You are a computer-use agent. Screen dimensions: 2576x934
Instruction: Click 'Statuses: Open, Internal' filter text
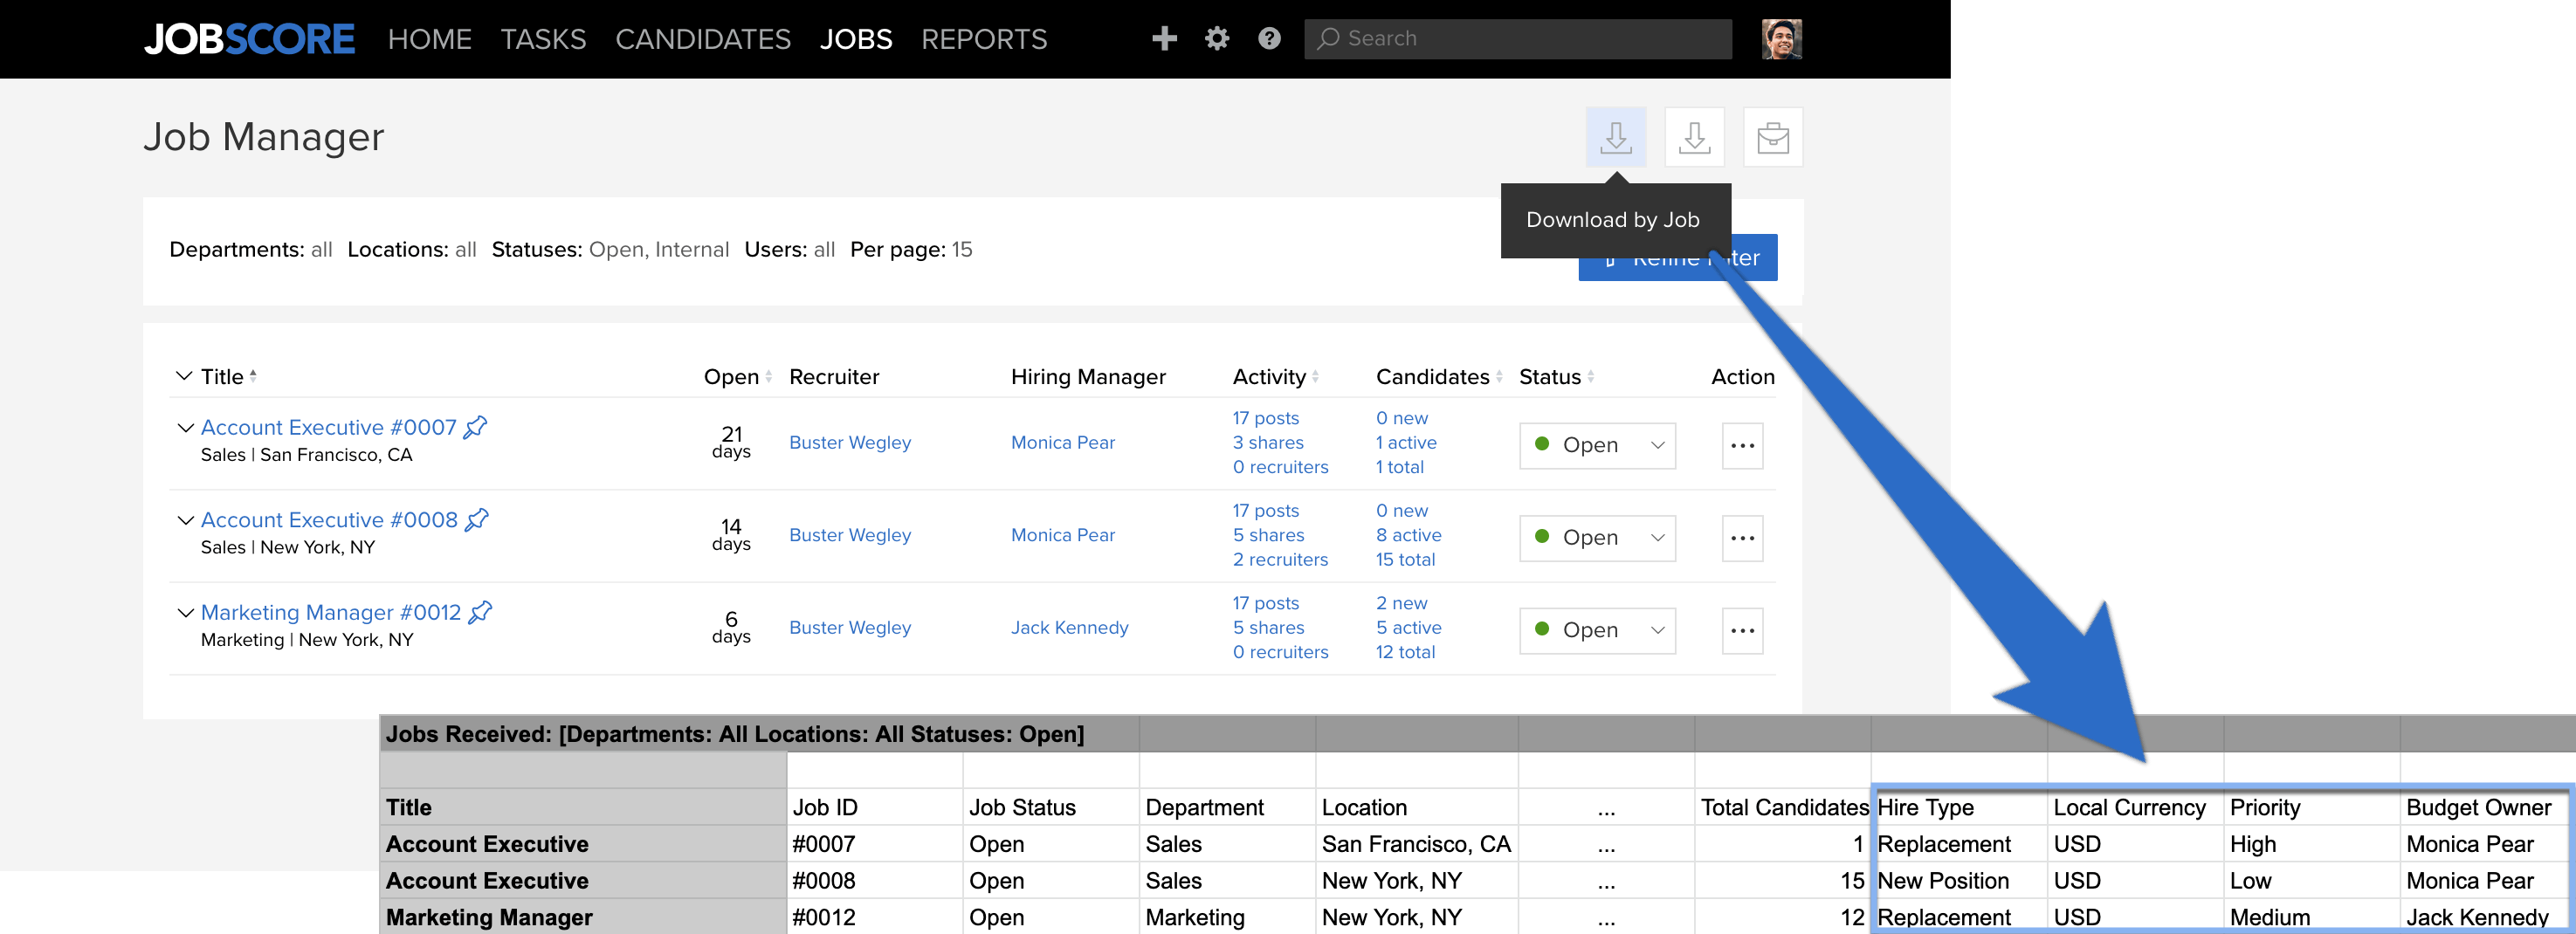(610, 249)
